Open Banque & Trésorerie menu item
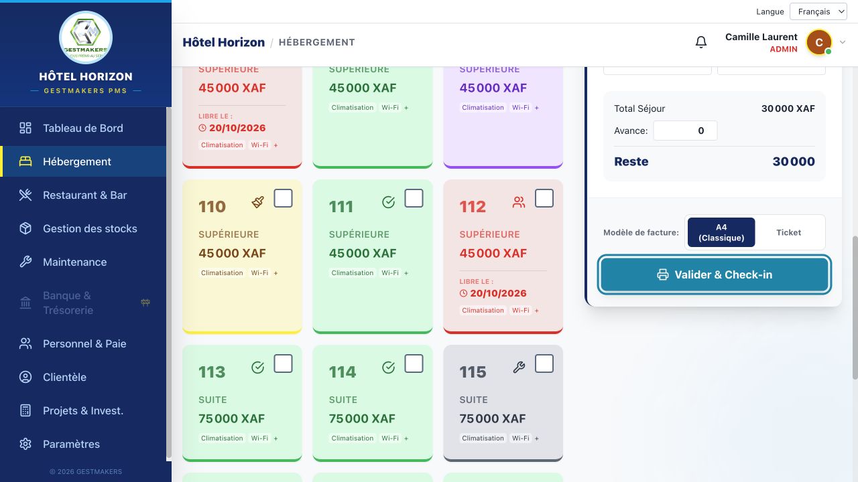The image size is (858, 482). (x=83, y=303)
